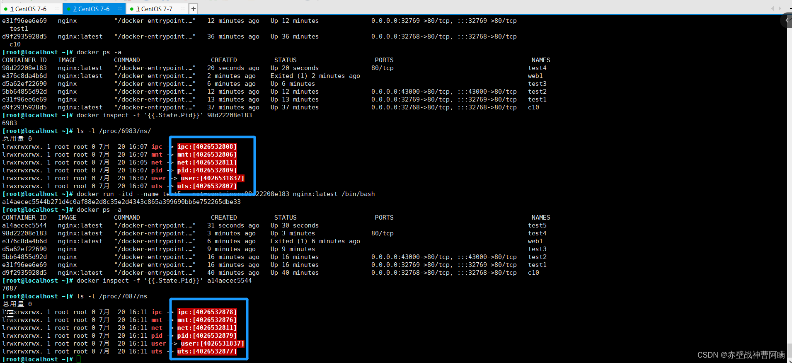Close the 3 CentOS 7-7 tab
This screenshot has height=363, width=792.
tap(183, 9)
